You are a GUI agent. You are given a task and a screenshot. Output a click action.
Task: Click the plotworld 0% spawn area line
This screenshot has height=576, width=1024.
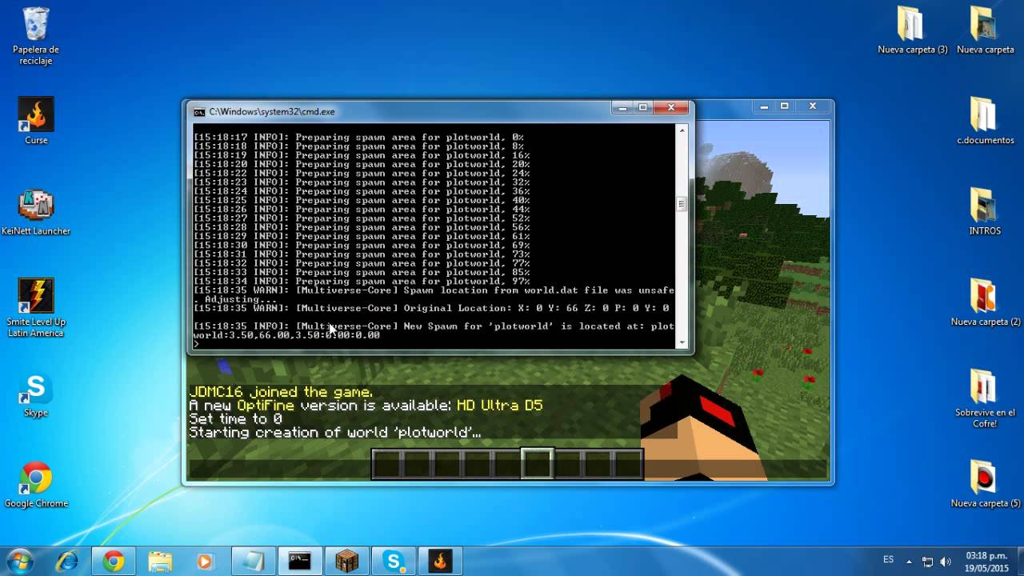coord(358,137)
